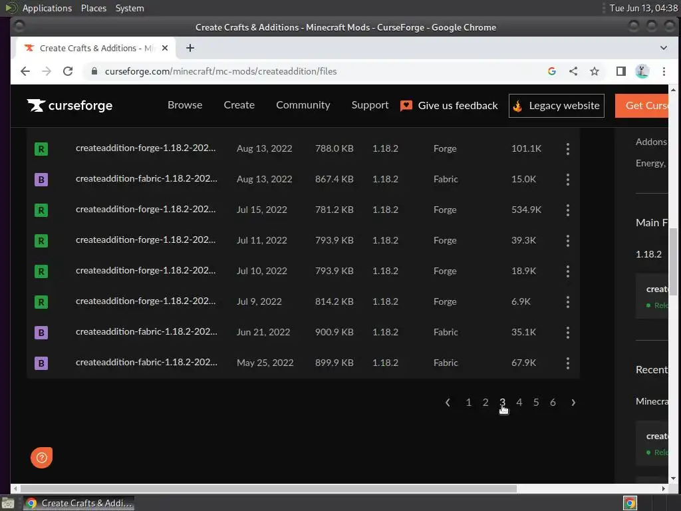
Task: View site info via lock icon
Action: pos(94,71)
